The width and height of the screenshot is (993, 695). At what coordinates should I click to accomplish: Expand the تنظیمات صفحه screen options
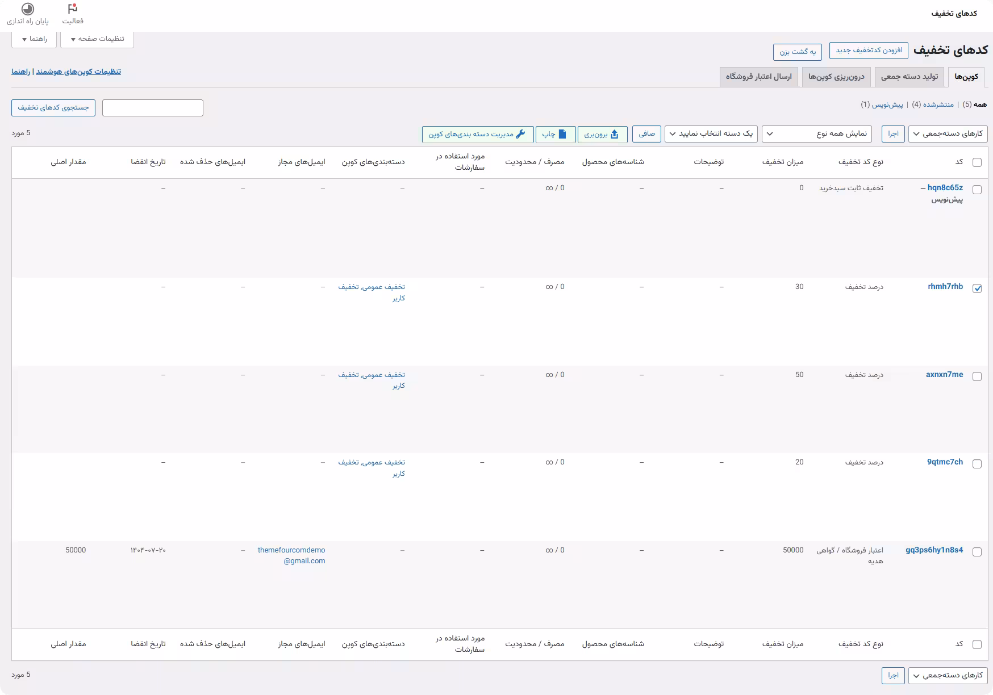(97, 39)
